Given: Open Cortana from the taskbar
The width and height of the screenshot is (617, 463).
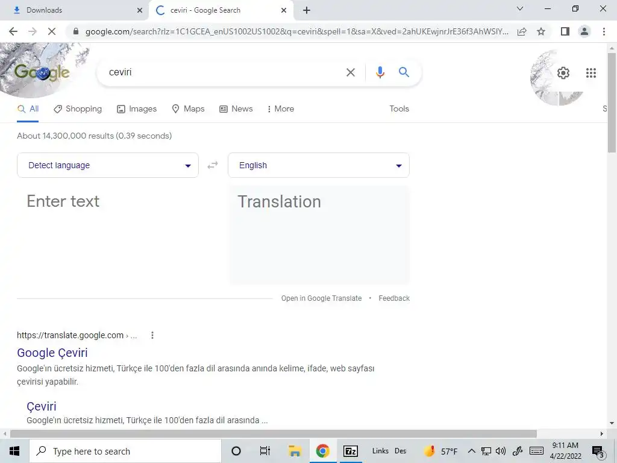Looking at the screenshot, I should click(236, 451).
